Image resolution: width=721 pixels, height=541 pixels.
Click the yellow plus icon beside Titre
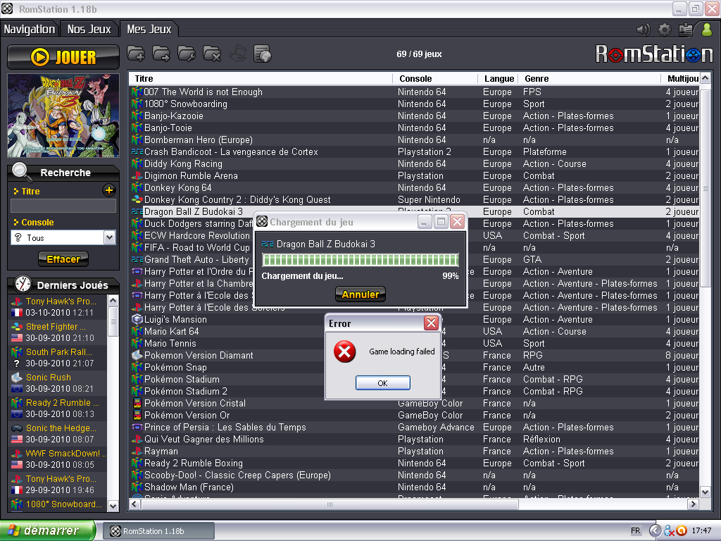tap(109, 190)
